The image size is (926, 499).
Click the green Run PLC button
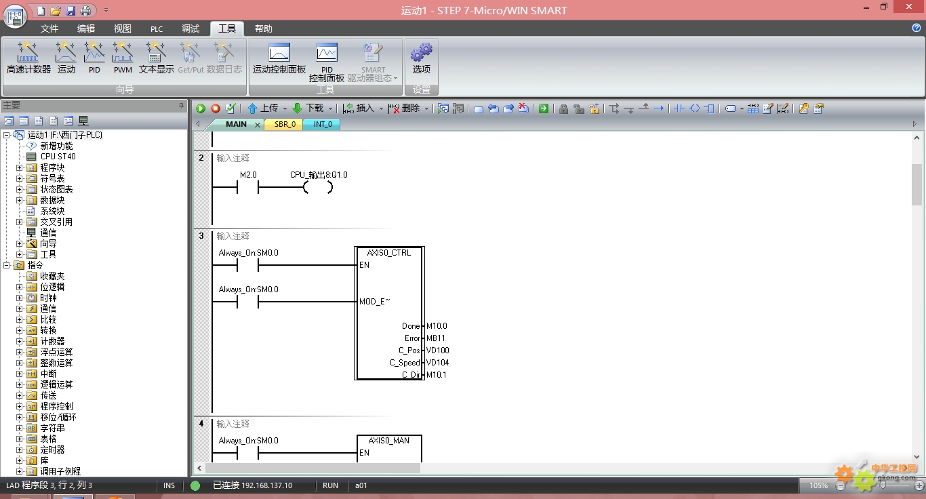201,108
